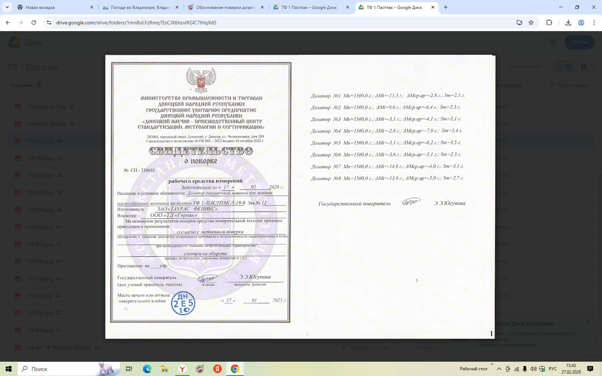Click the Войти sign-in button
The width and height of the screenshot is (602, 376).
coord(579,42)
